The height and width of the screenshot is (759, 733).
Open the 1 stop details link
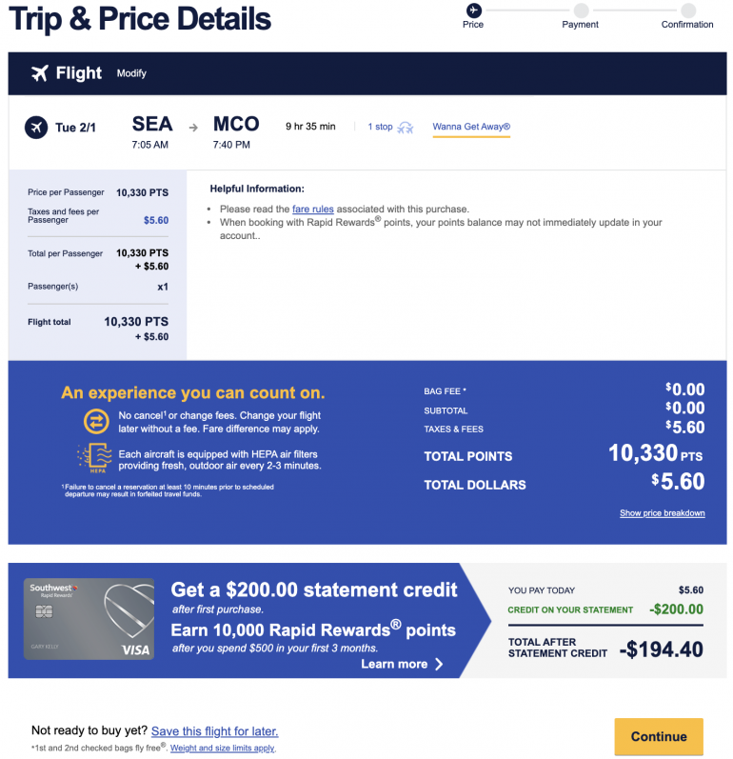pyautogui.click(x=380, y=127)
